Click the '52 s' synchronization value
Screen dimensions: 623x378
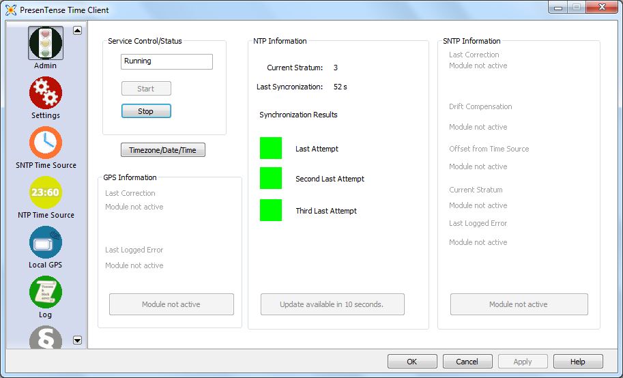[341, 87]
